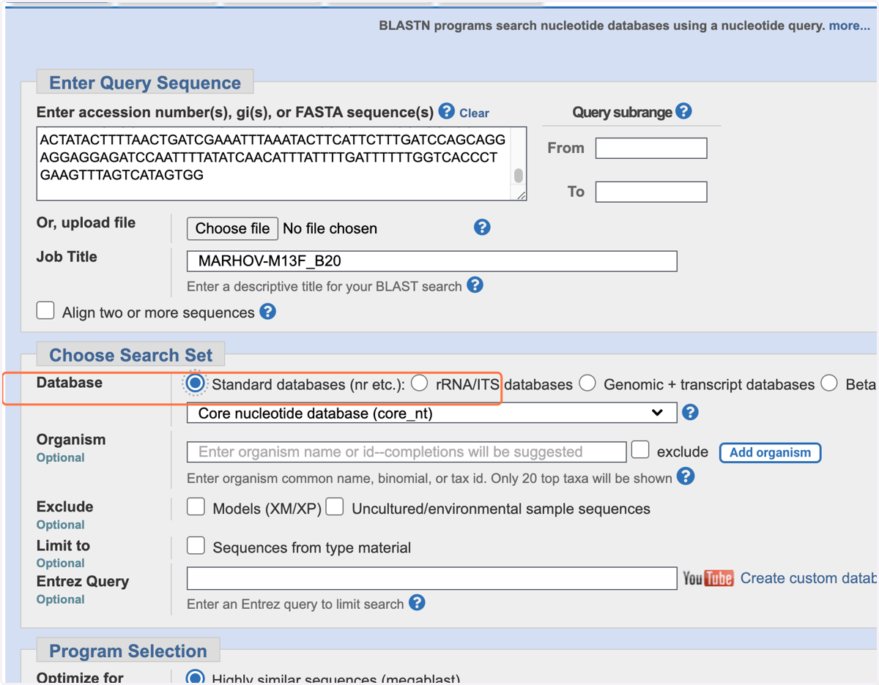
Task: Open the Query subrange help icon
Action: point(683,111)
